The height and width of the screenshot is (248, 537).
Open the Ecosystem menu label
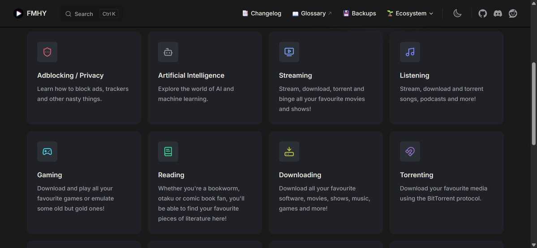(411, 13)
